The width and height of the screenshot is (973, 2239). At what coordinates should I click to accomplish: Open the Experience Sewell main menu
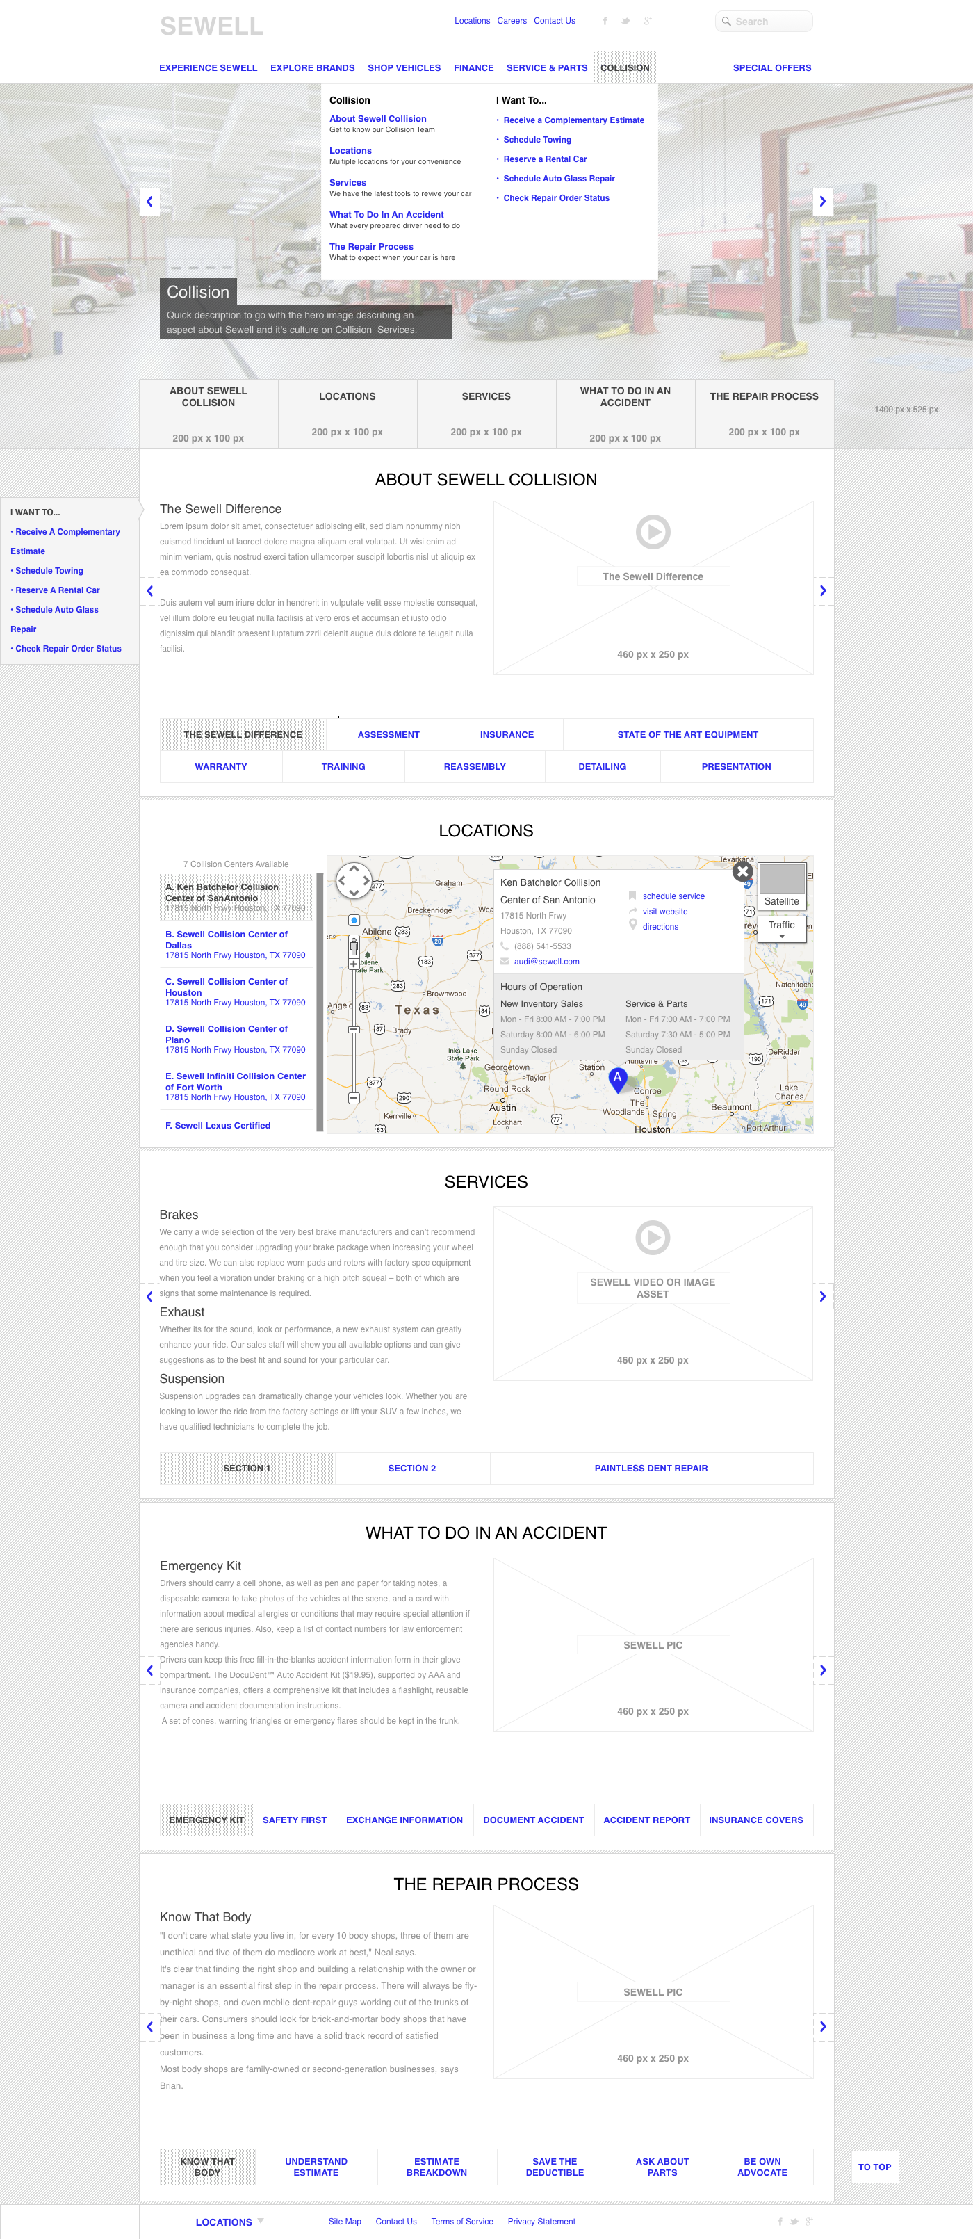pyautogui.click(x=208, y=68)
